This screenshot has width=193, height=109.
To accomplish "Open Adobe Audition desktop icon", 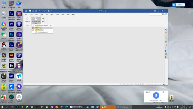I will (x=11, y=46).
